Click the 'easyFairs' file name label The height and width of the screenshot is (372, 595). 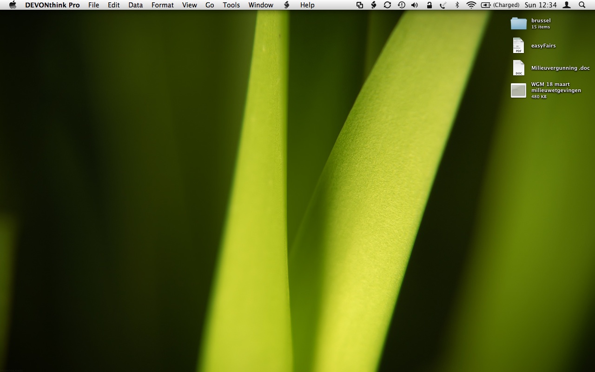tap(543, 46)
